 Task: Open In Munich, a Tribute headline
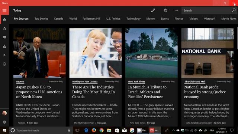point(147,92)
